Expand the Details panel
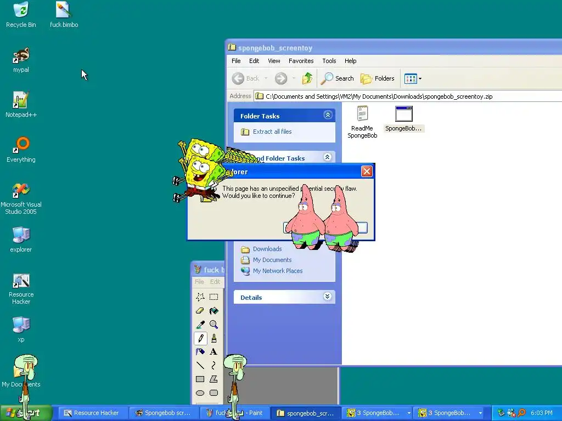This screenshot has height=421, width=562. [328, 297]
